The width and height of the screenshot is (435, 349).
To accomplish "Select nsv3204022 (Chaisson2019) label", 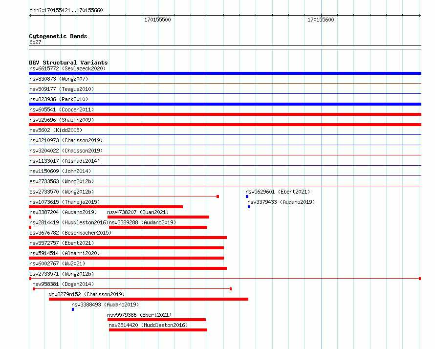I will [x=66, y=151].
